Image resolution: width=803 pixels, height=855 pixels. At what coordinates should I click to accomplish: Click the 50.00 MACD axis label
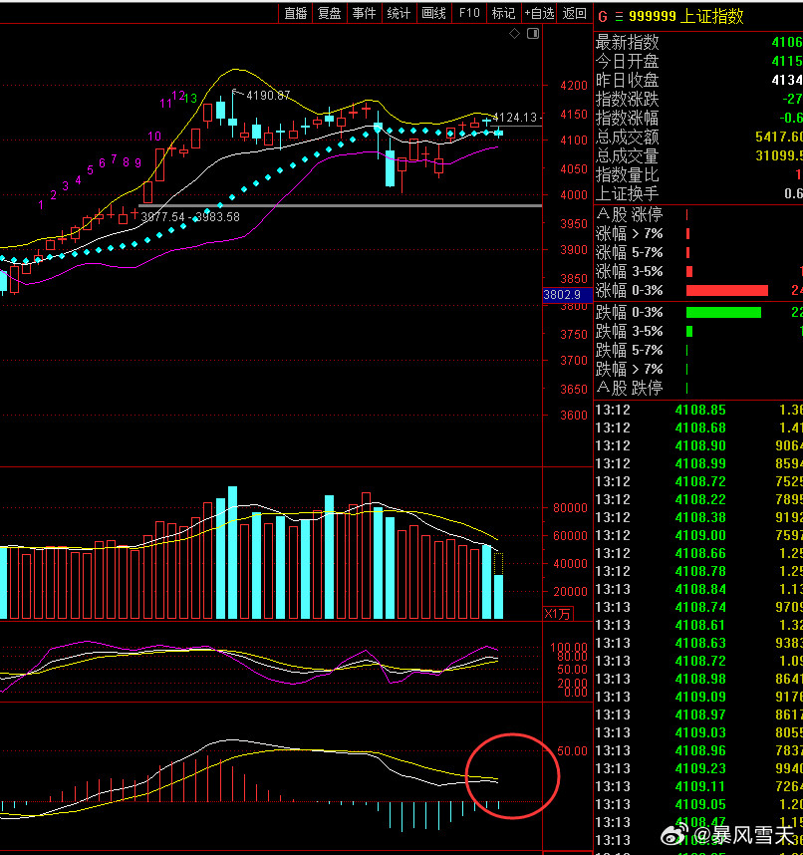tap(573, 751)
